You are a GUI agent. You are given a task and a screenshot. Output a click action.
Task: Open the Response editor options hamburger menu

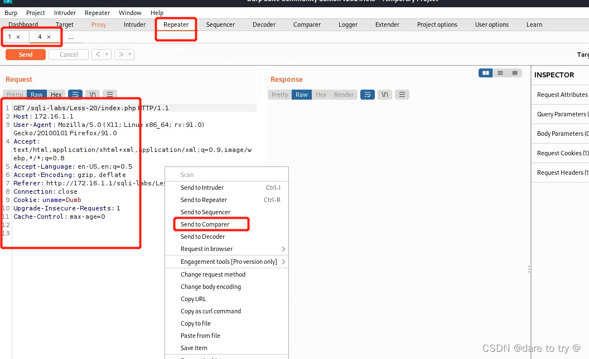click(x=402, y=95)
